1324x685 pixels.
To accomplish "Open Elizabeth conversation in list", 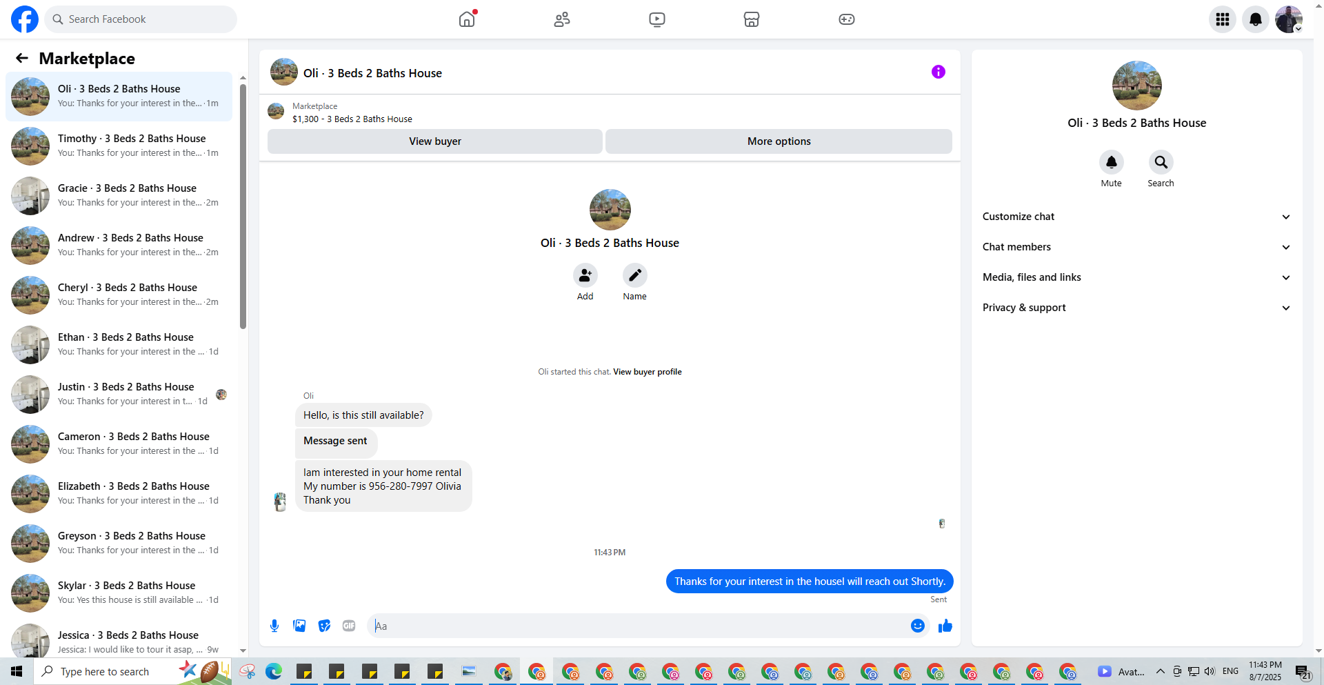I will [119, 494].
